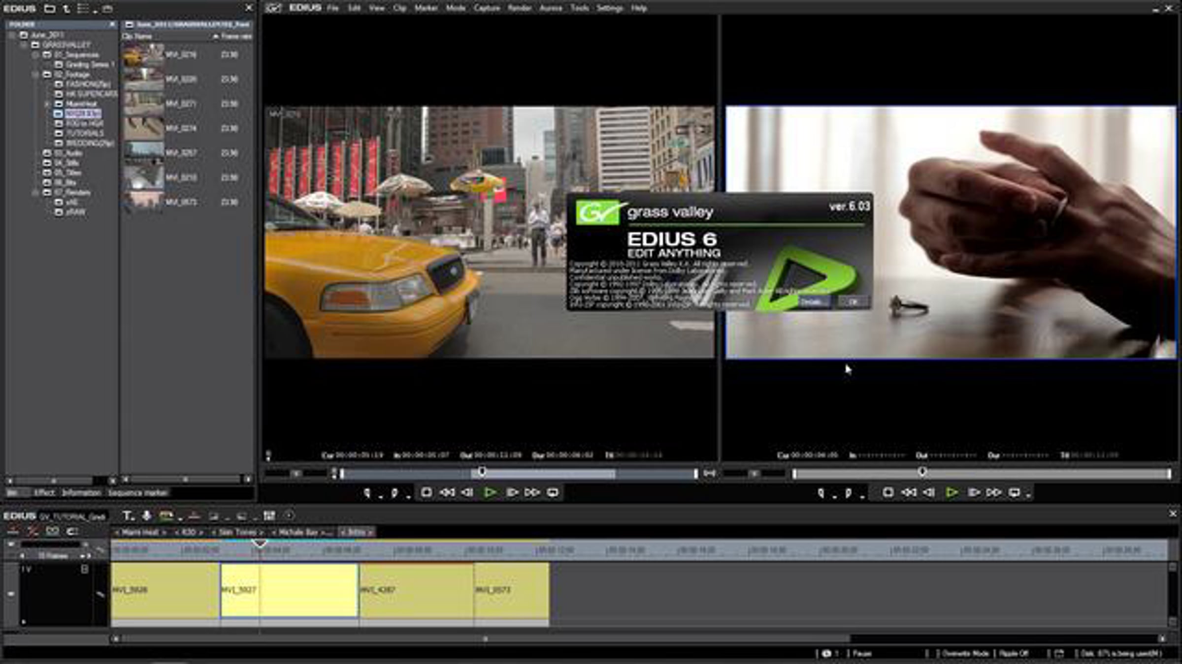This screenshot has height=664, width=1182.
Task: Rewind the recorder player
Action: click(x=909, y=492)
